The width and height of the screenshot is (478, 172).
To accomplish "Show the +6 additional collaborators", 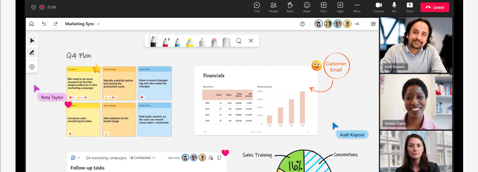I will coord(357,24).
